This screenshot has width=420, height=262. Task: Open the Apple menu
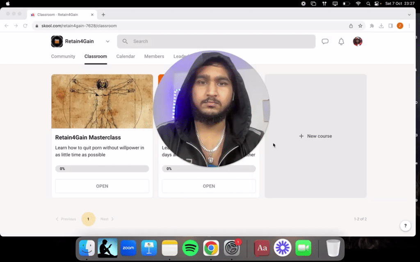[x=8, y=3]
